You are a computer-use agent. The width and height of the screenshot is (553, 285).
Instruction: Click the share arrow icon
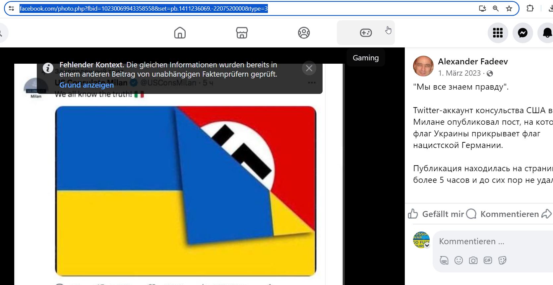tap(546, 214)
